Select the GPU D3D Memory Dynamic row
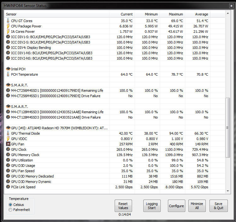The width and height of the screenshot is (236, 222). tap(115, 182)
